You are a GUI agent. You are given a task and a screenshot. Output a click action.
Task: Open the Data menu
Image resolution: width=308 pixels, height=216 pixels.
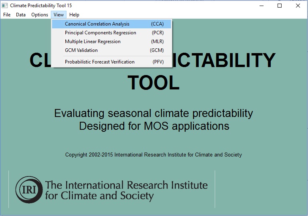click(x=21, y=15)
